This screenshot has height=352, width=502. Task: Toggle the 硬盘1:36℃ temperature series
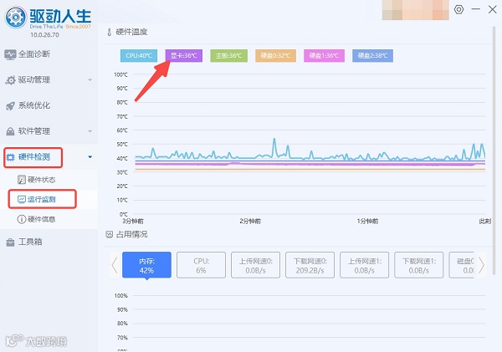(325, 56)
